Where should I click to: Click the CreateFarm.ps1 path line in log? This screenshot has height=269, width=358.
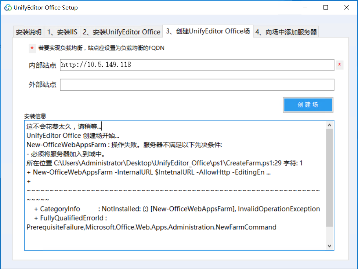[x=164, y=163]
